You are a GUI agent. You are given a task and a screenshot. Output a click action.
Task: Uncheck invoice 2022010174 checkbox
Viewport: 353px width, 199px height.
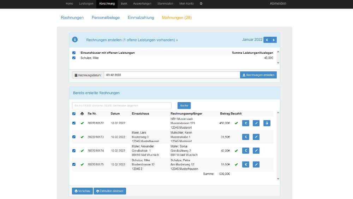74,151
